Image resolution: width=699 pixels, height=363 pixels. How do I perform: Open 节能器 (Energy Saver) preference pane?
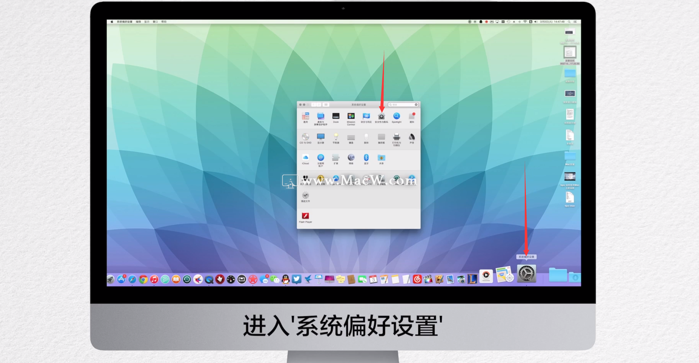336,138
